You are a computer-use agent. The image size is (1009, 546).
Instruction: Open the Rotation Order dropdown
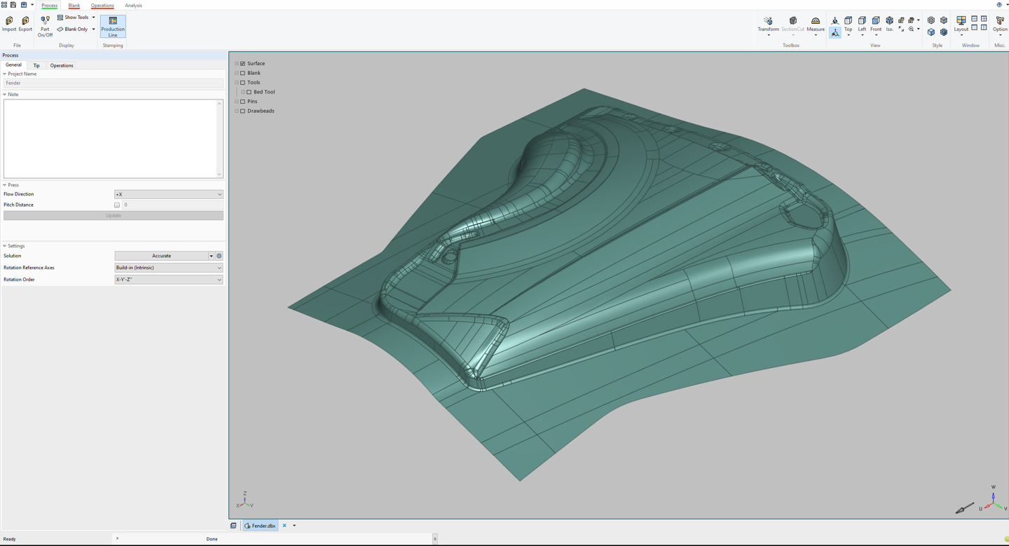coord(168,280)
